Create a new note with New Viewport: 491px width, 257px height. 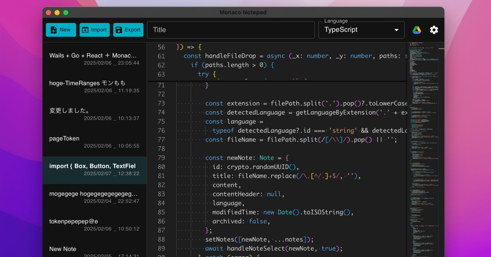pyautogui.click(x=61, y=29)
